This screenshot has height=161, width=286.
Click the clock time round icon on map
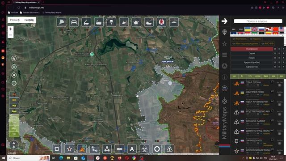(14, 83)
